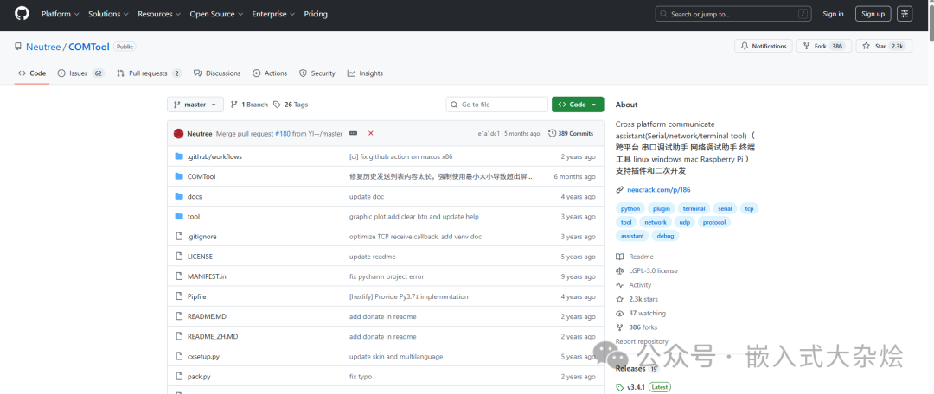Switch to the Discussions tab
The image size is (934, 394).
pyautogui.click(x=217, y=73)
